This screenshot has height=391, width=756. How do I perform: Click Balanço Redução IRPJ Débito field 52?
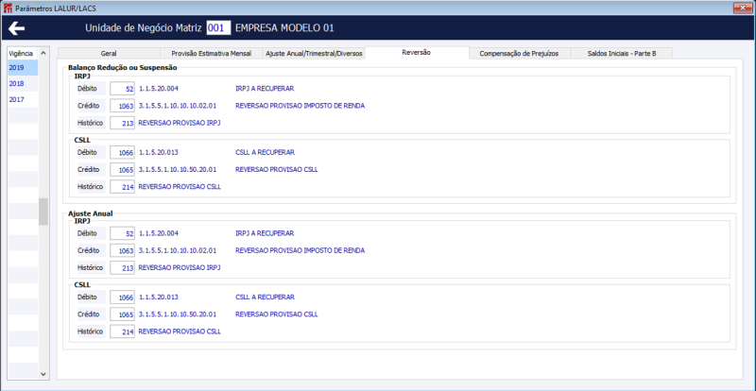pos(122,89)
